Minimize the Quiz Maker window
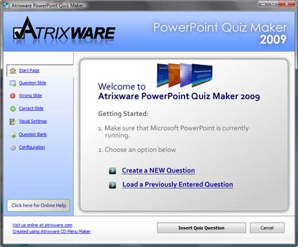 click(264, 4)
